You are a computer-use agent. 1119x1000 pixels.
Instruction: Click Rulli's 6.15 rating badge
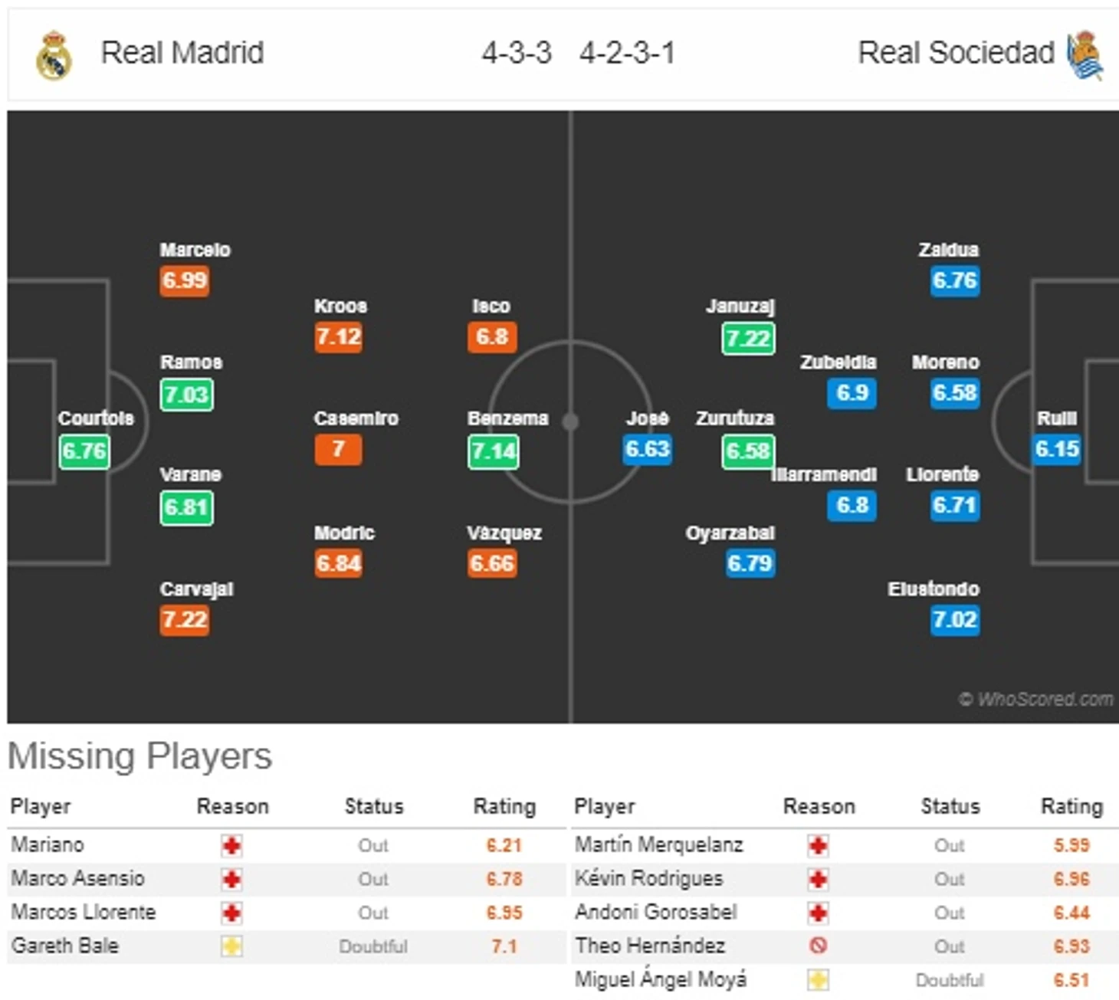[1057, 449]
